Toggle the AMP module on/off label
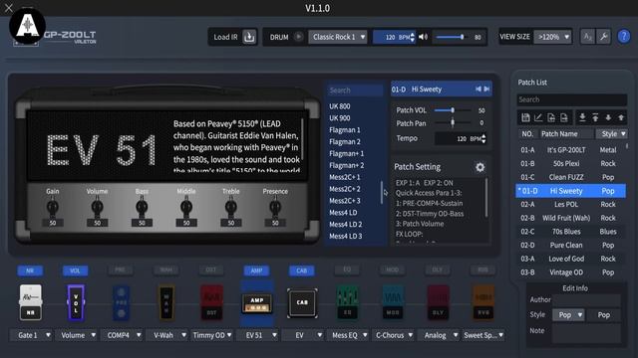This screenshot has width=638, height=358. (x=256, y=270)
